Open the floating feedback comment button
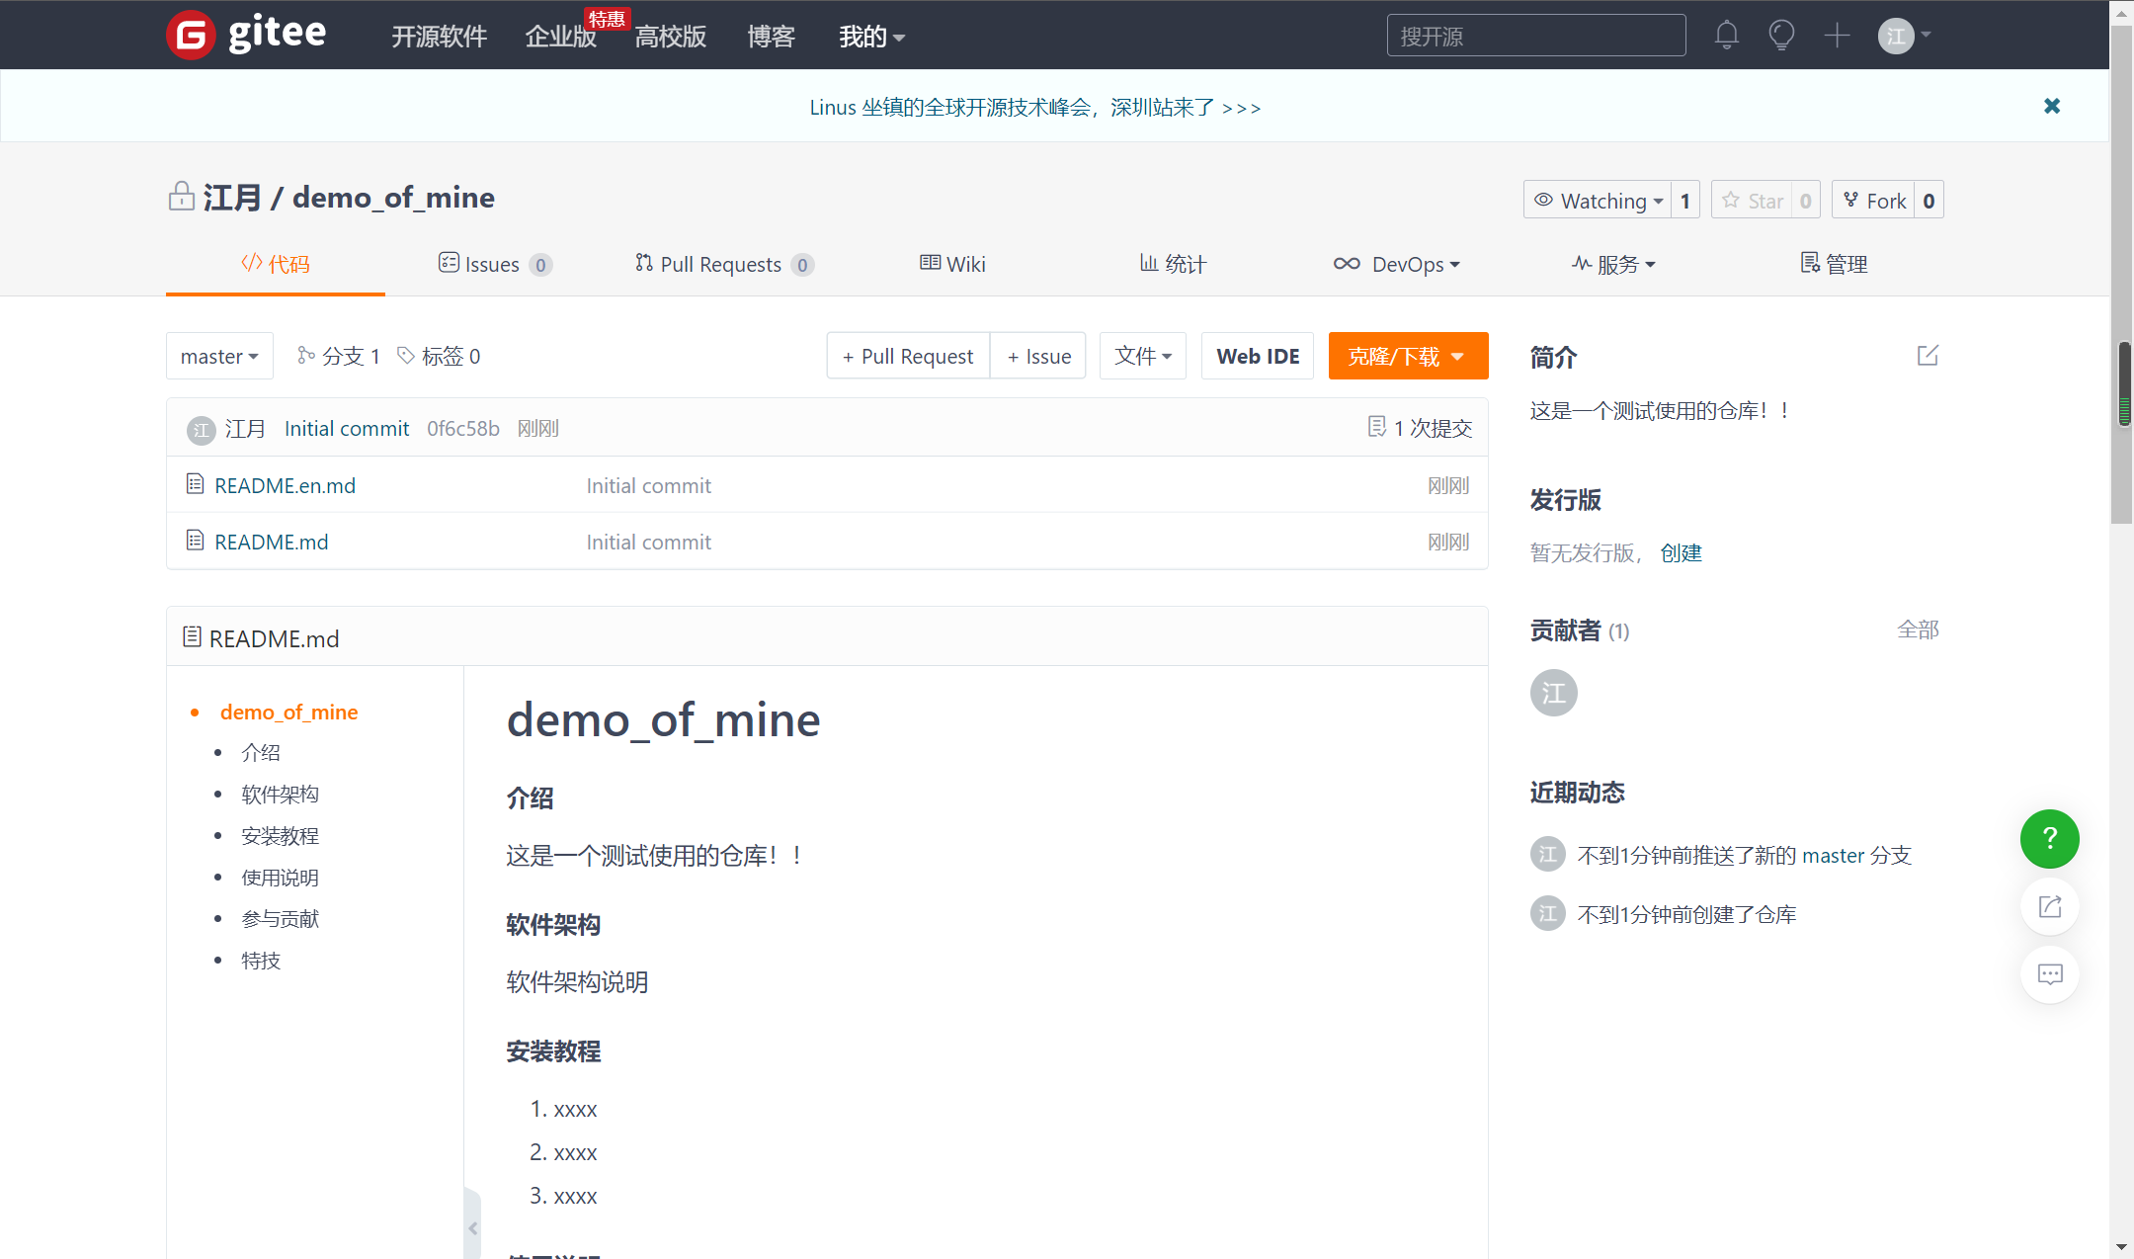 coord(2049,974)
